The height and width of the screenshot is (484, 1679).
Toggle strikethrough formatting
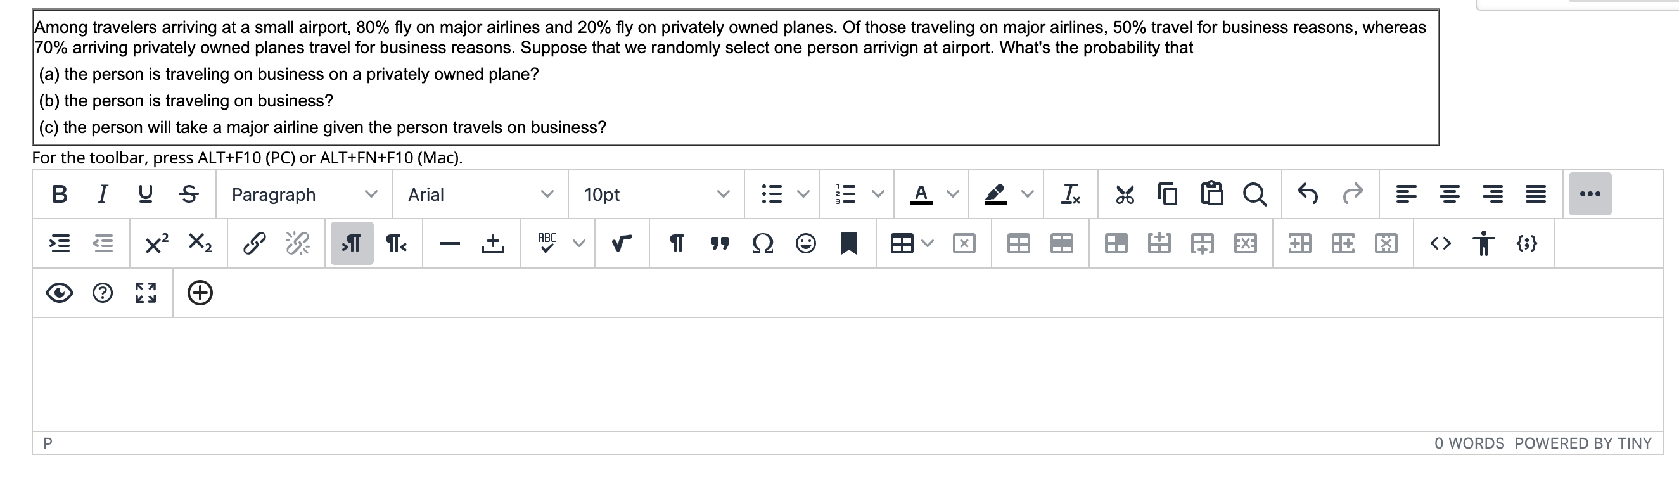point(188,194)
